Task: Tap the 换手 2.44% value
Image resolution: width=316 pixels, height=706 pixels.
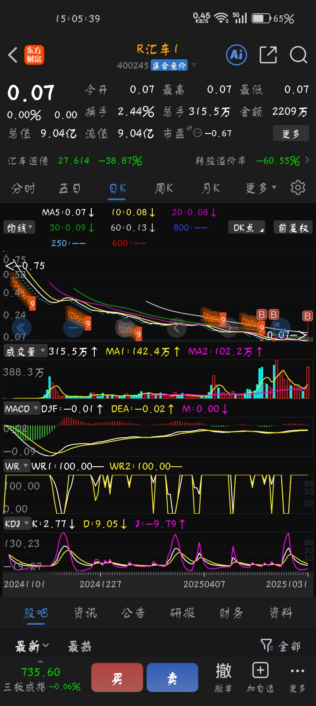Action: point(136,112)
